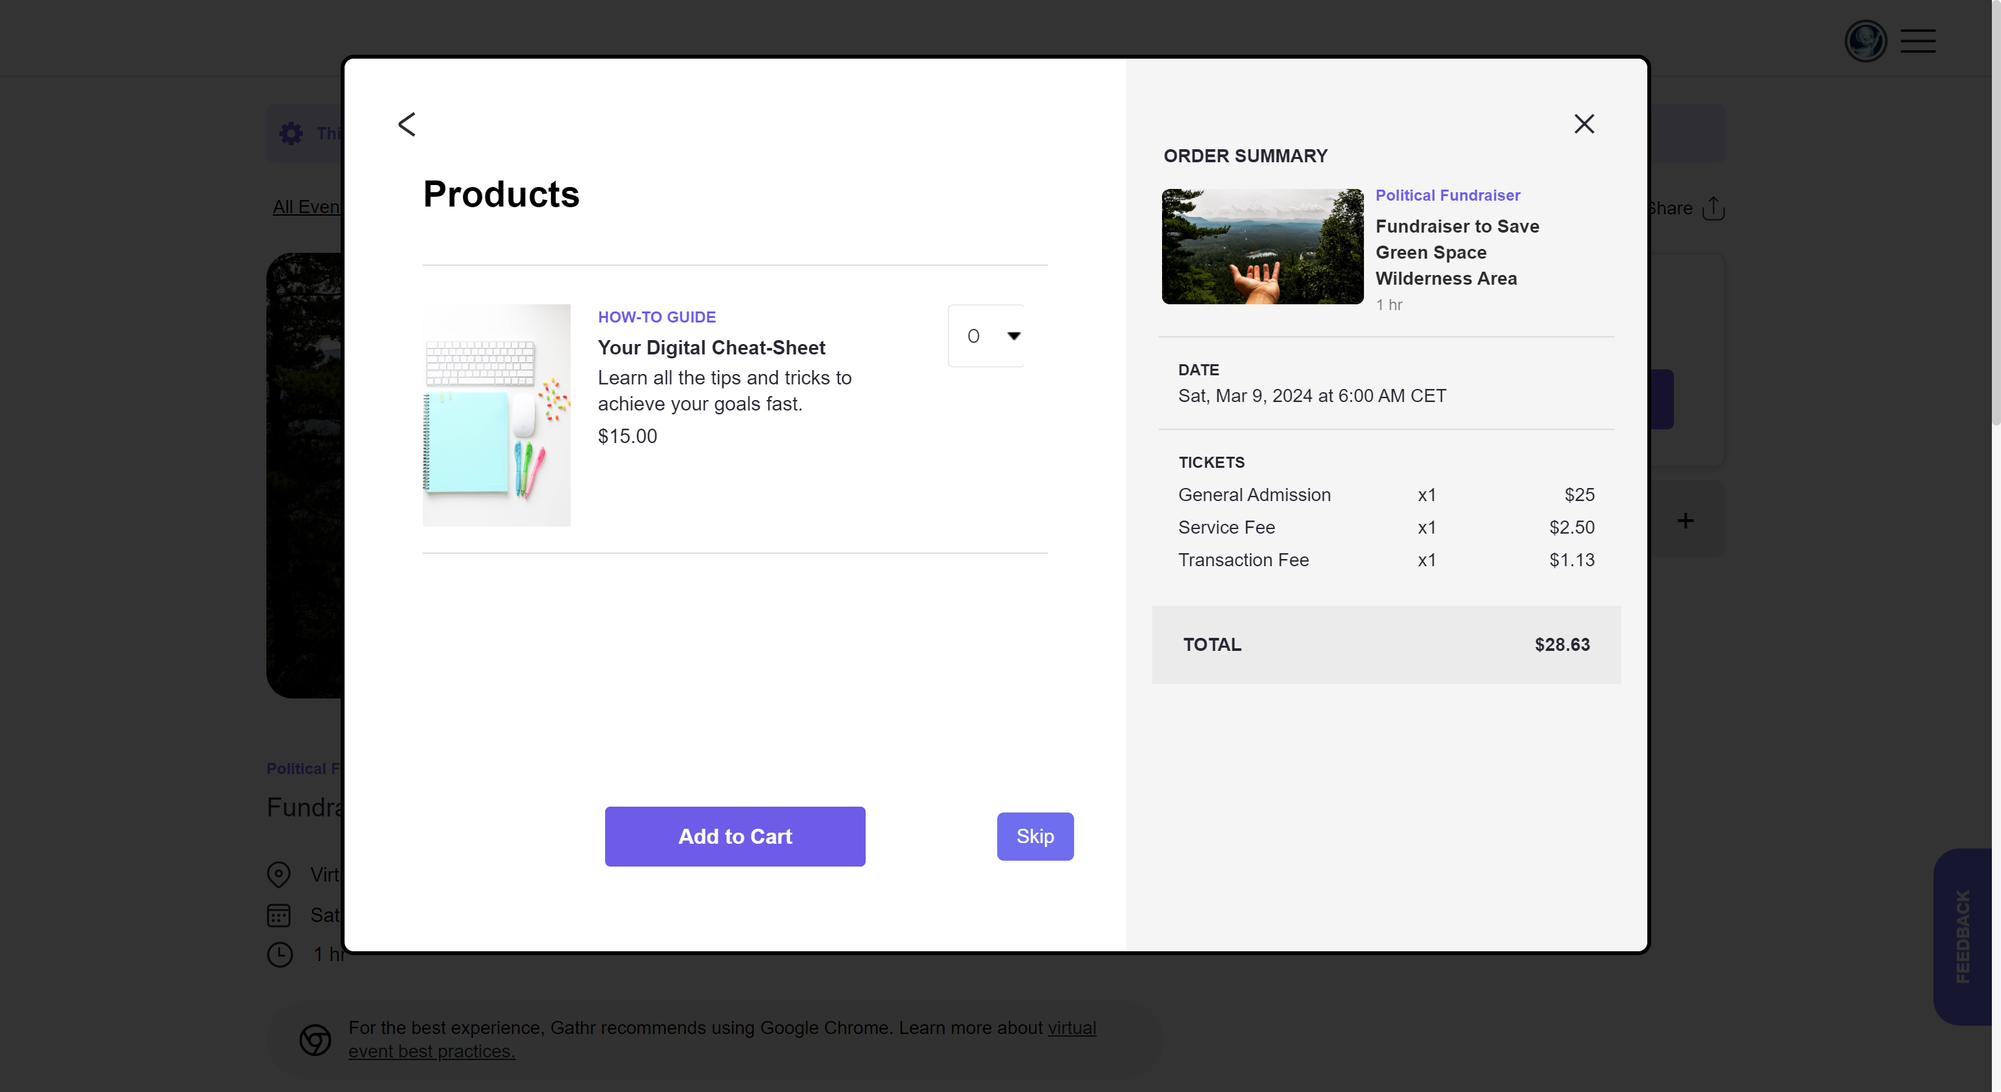Screen dimensions: 2001x1092
Task: Click the location pin icon
Action: tap(279, 874)
